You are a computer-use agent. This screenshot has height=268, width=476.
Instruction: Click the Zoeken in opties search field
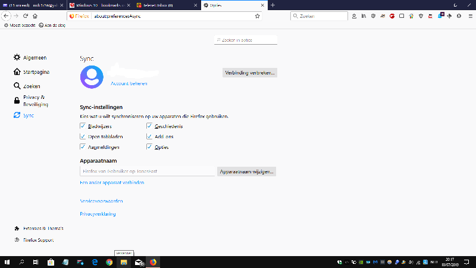(x=246, y=40)
